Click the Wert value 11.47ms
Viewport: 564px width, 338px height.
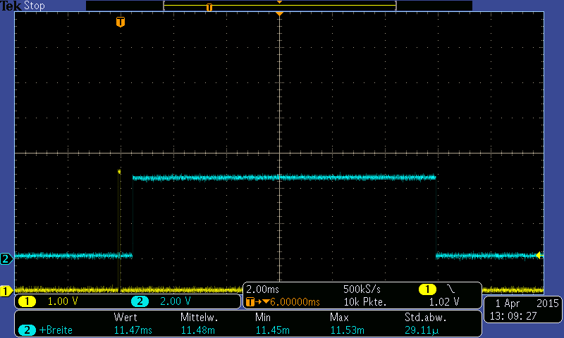[x=133, y=330]
